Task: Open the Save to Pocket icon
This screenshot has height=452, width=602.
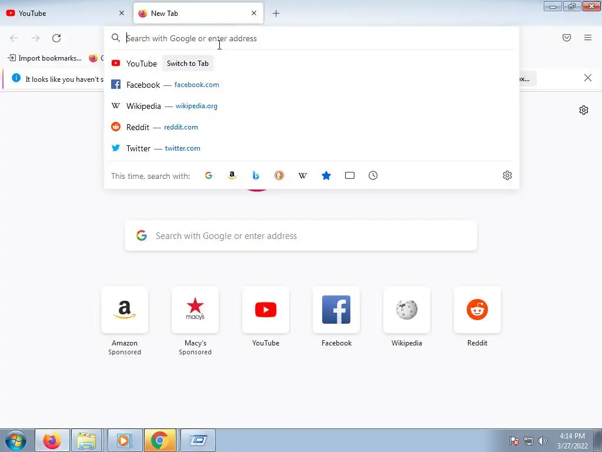Action: pyautogui.click(x=567, y=38)
